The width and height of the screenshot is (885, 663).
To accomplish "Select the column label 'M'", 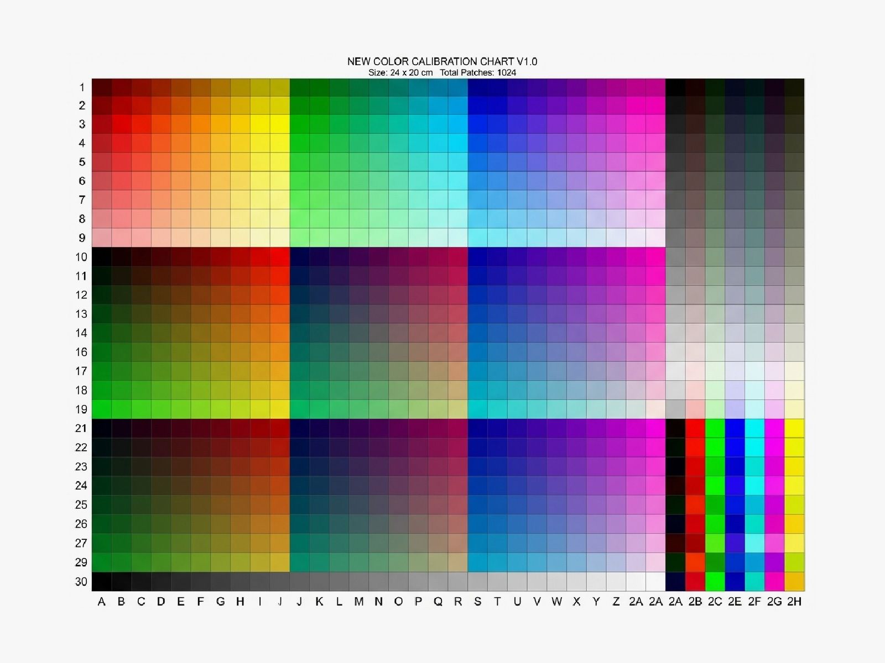I will 359,602.
